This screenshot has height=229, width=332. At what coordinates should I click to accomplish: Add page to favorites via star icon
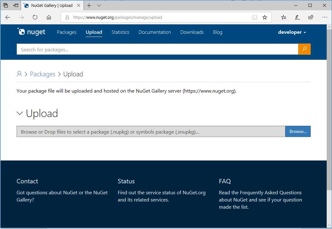click(x=265, y=18)
